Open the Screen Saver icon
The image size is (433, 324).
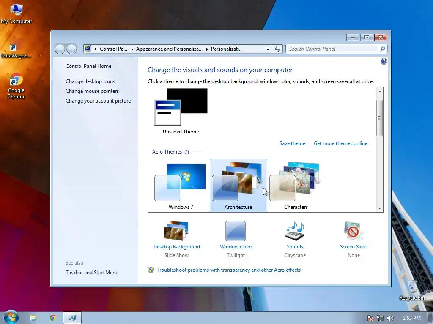tap(353, 231)
